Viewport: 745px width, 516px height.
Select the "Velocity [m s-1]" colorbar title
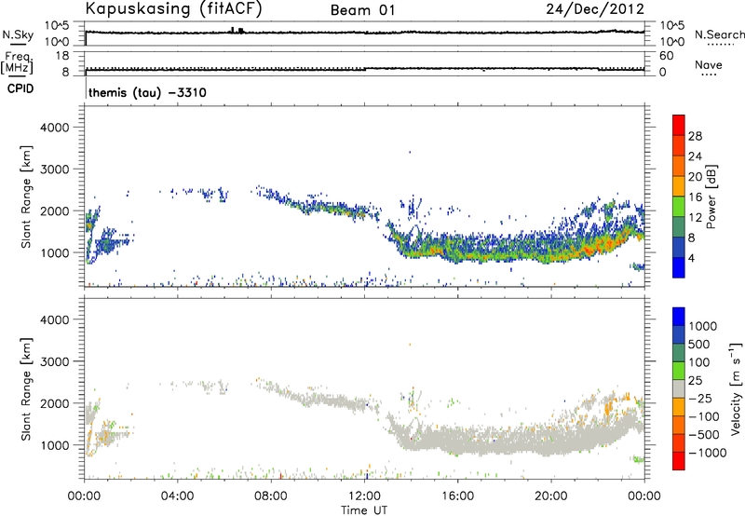[x=736, y=388]
